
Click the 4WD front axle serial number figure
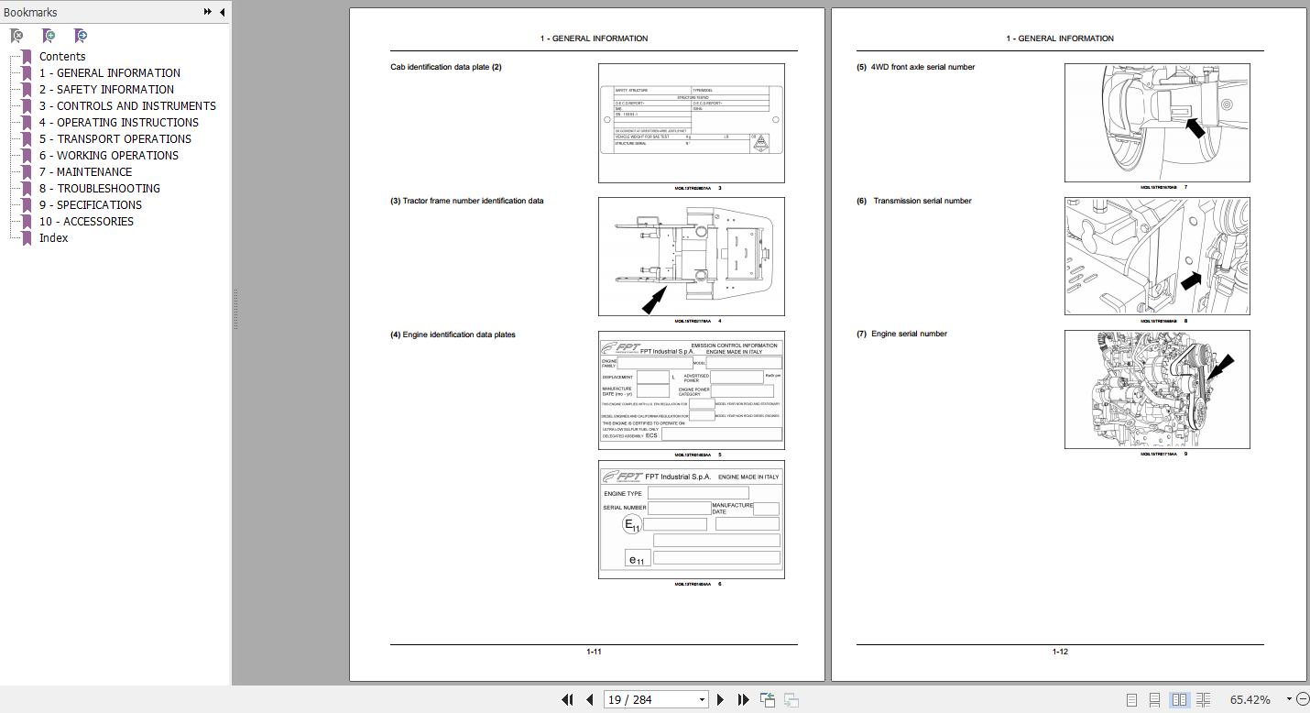coord(1157,123)
